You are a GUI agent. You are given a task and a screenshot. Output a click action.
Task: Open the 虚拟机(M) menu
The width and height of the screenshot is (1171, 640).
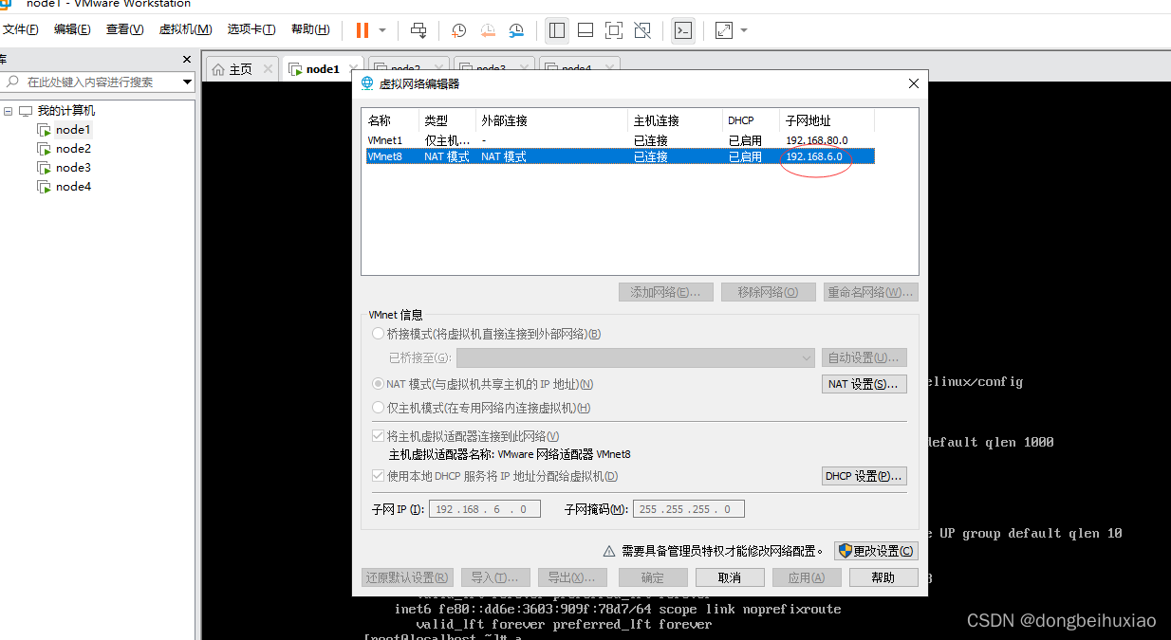coord(185,29)
